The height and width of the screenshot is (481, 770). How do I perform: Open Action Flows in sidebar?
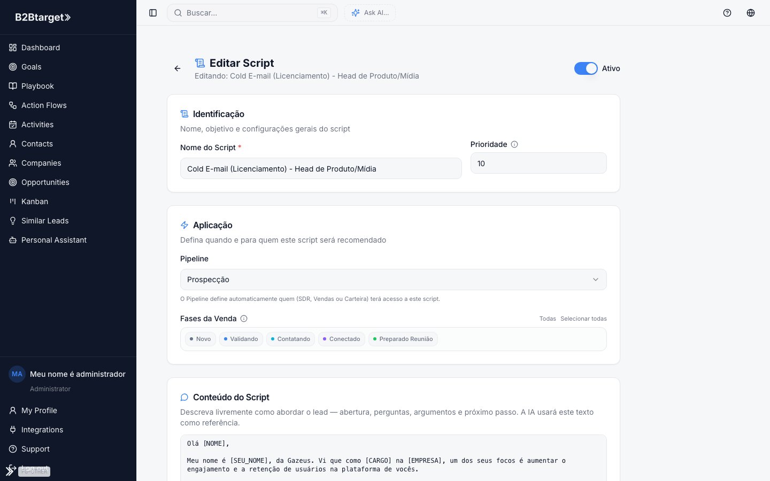[68, 105]
